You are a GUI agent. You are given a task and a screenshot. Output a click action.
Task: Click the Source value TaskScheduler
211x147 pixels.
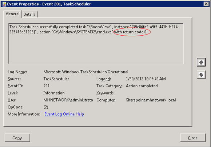click(56, 79)
